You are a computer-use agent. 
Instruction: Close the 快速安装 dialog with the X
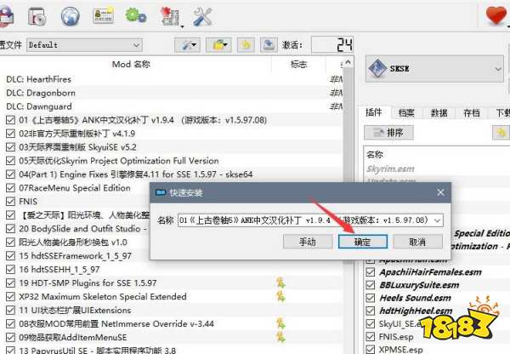coord(440,192)
